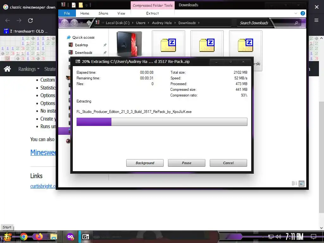Show hidden tray icons chevron
This screenshot has width=324, height=243.
pyautogui.click(x=263, y=237)
